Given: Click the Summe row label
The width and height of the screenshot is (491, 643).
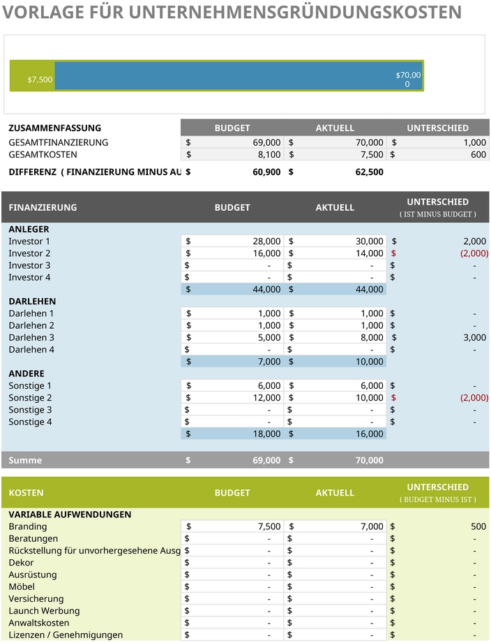Looking at the screenshot, I should pos(25,460).
